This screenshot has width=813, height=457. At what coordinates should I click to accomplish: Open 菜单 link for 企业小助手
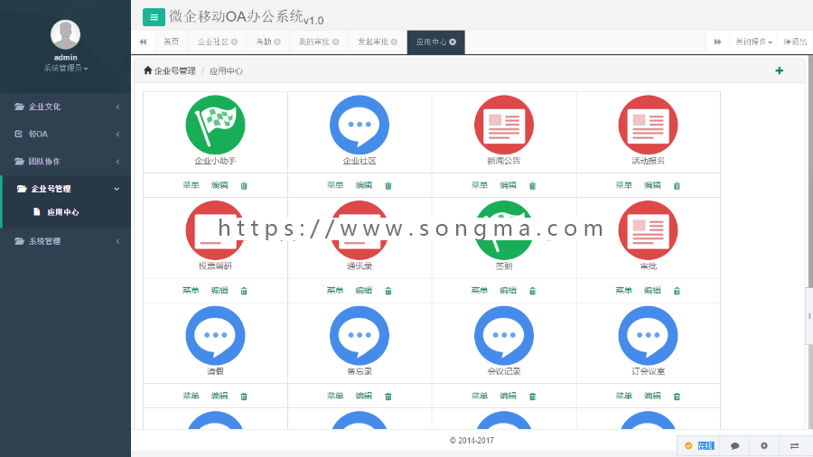[x=191, y=185]
